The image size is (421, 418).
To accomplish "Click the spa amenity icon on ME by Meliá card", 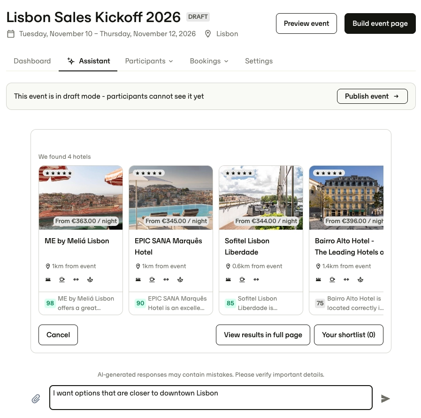I will (90, 279).
